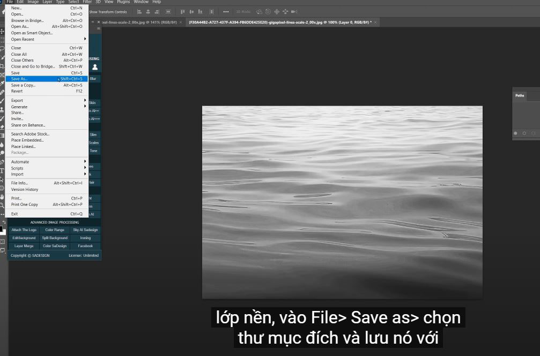This screenshot has width=540, height=356.
Task: Choose Place Embedded menu item
Action: click(47, 140)
